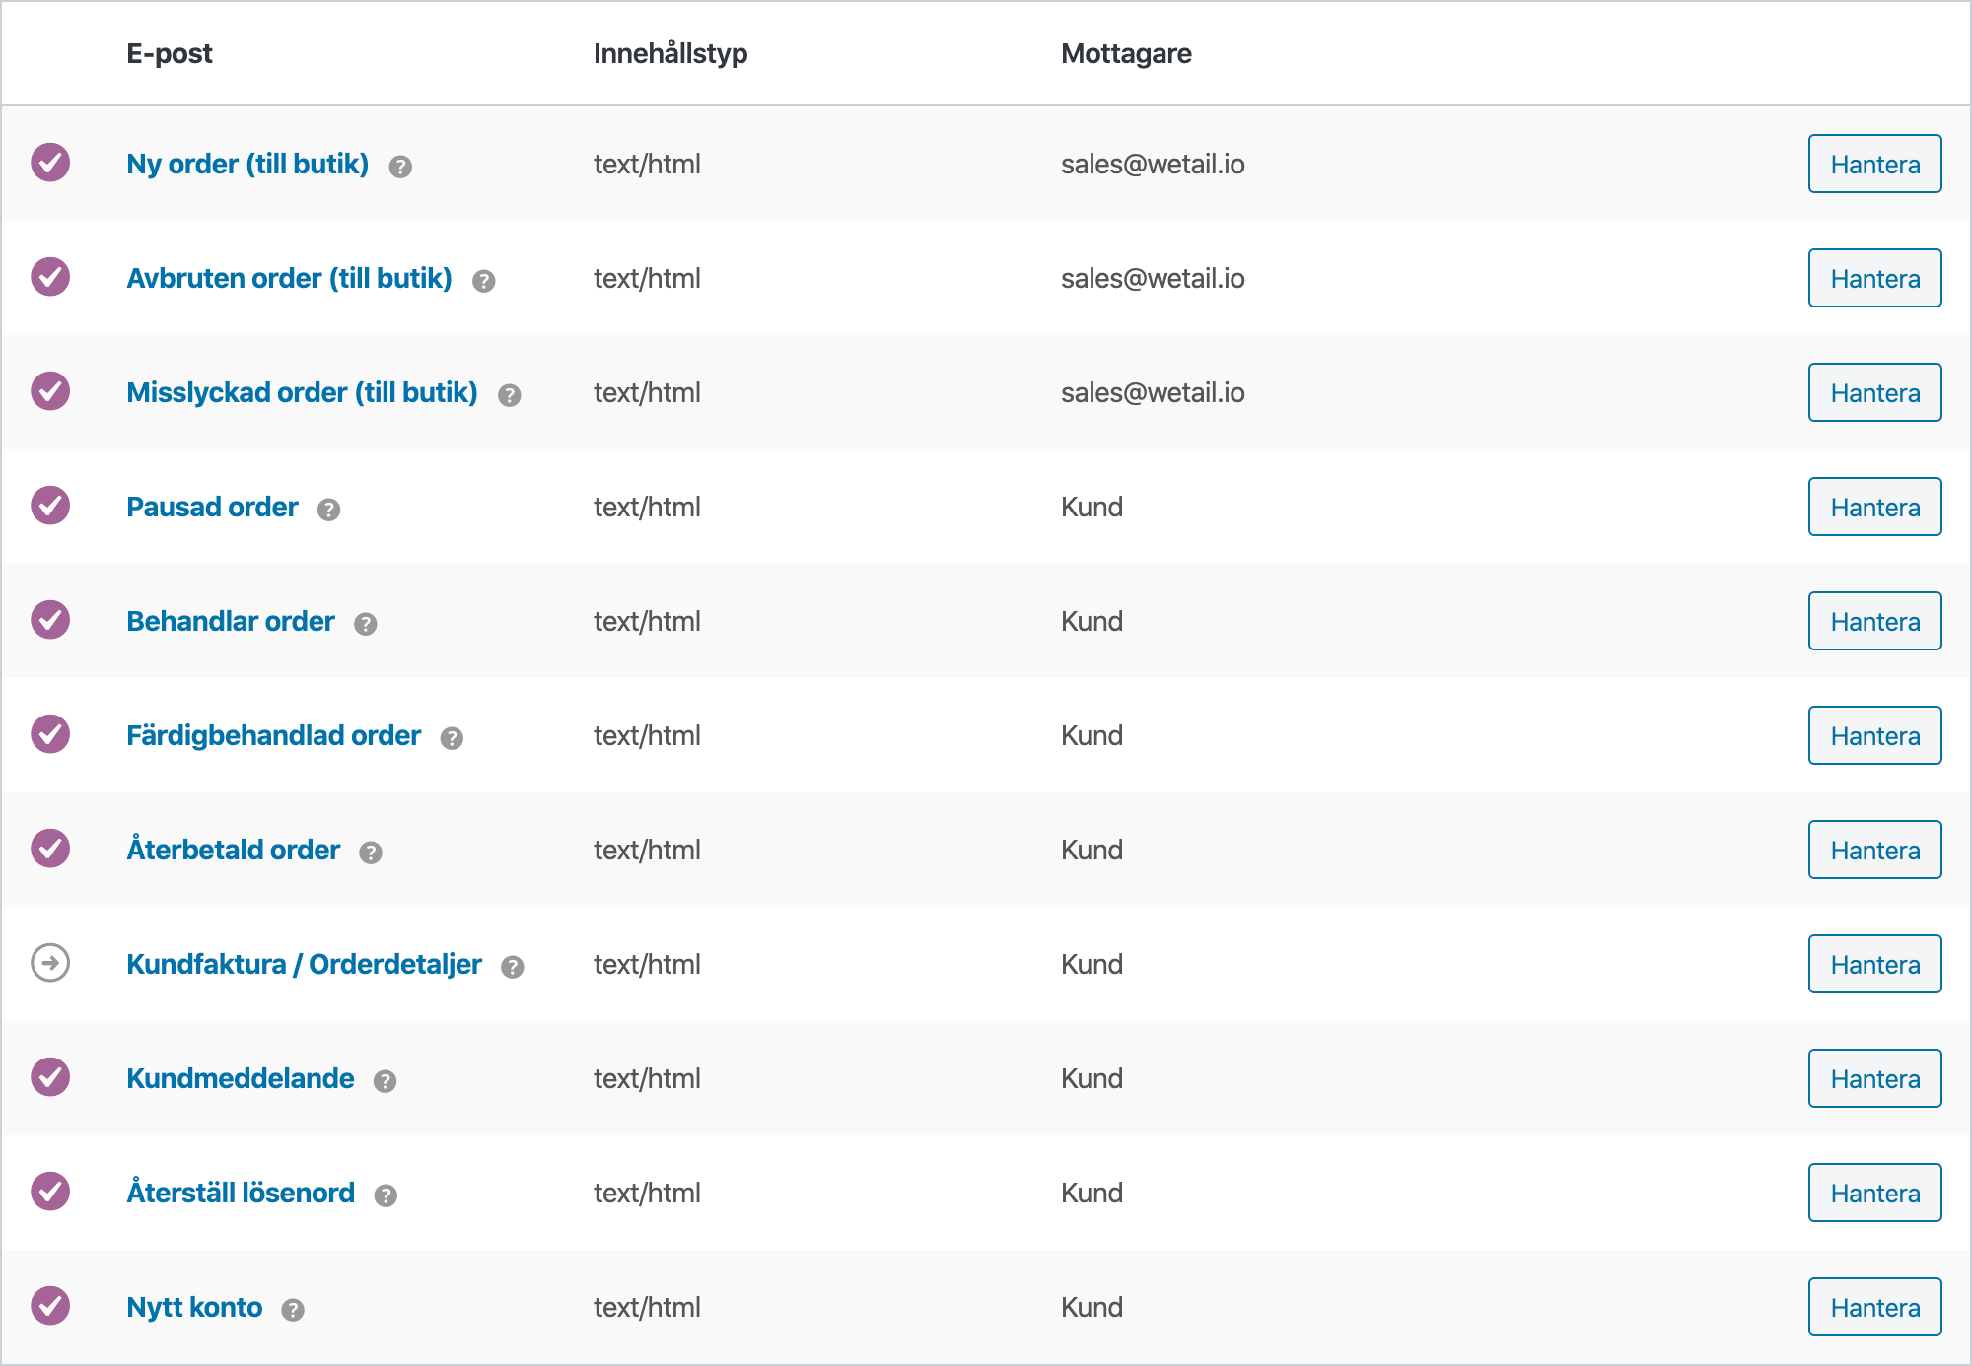1972x1366 pixels.
Task: Click the Mottagare column header
Action: (1126, 53)
